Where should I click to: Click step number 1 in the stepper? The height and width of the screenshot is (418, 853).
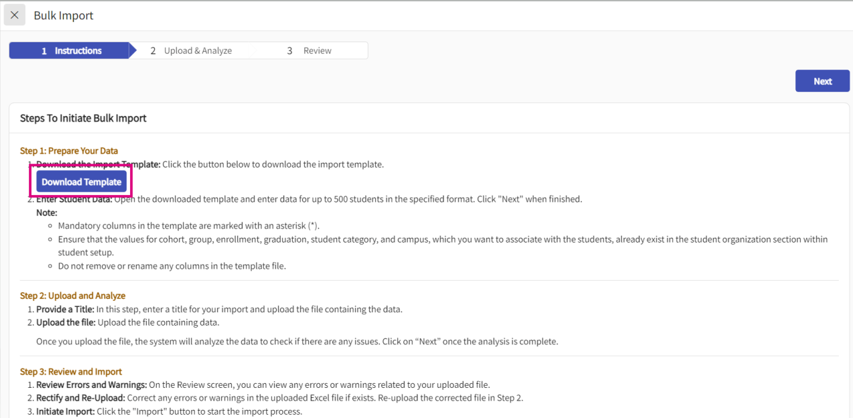tap(44, 51)
